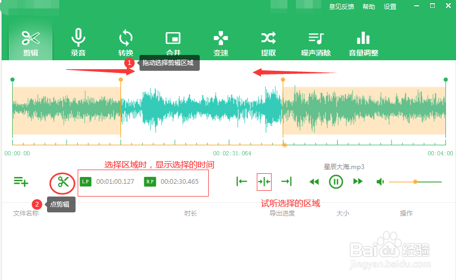Click the fast forward button
The height and width of the screenshot is (280, 456).
pyautogui.click(x=358, y=182)
